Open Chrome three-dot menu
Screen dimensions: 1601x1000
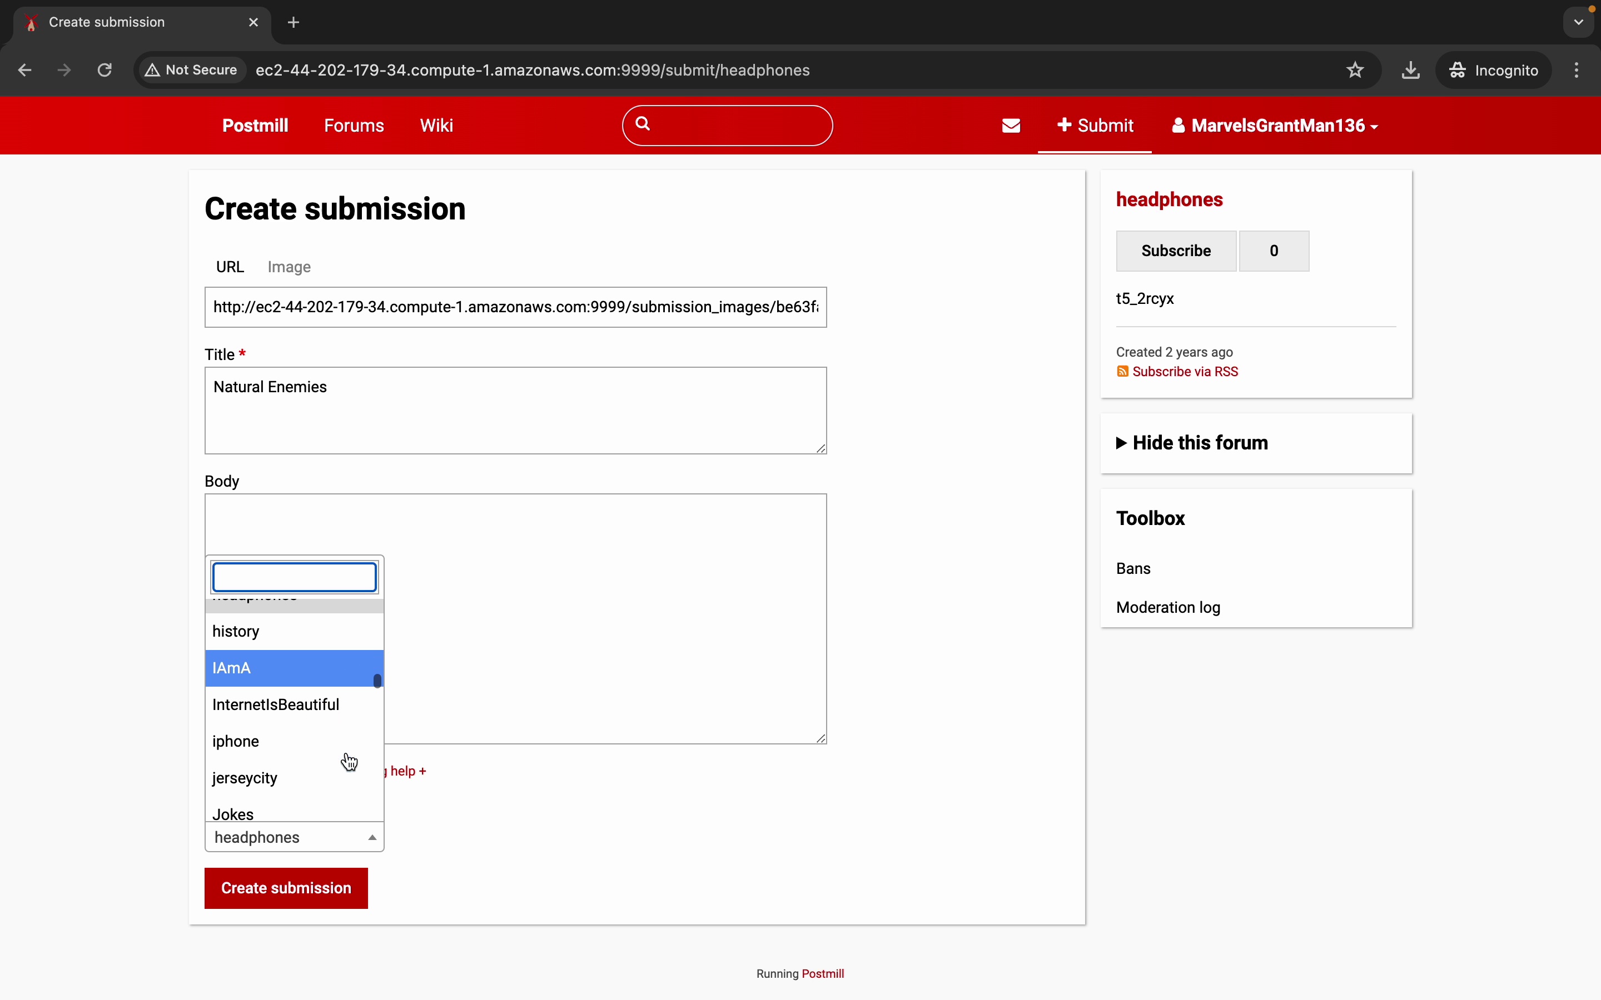[x=1577, y=70]
